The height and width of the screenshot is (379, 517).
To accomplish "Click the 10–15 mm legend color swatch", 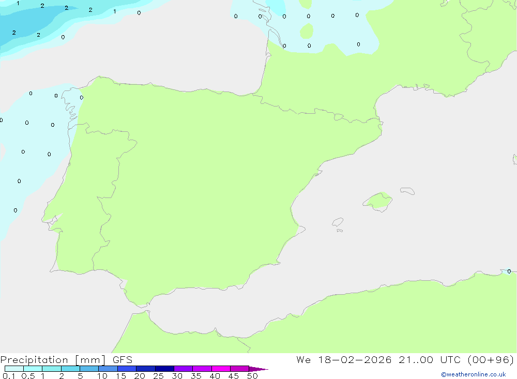I will tap(108, 369).
